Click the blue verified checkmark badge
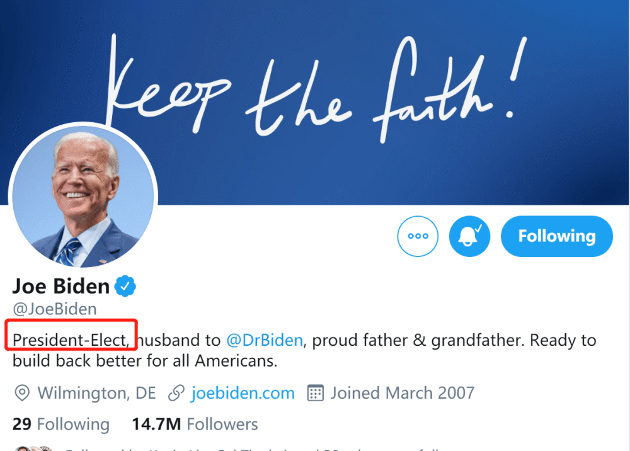This screenshot has height=451, width=630. (x=125, y=287)
